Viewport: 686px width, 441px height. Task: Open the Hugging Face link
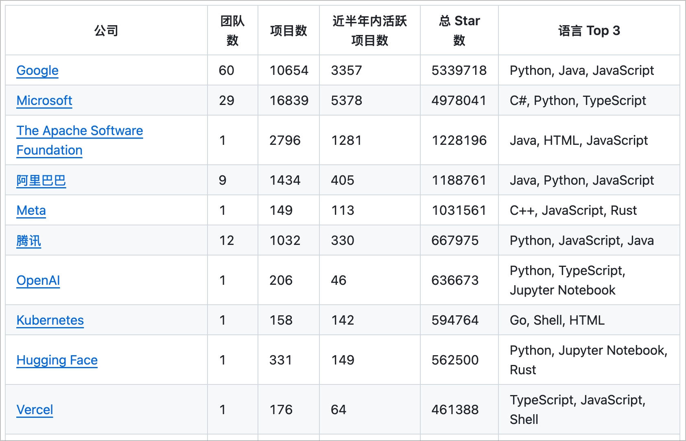pyautogui.click(x=57, y=360)
